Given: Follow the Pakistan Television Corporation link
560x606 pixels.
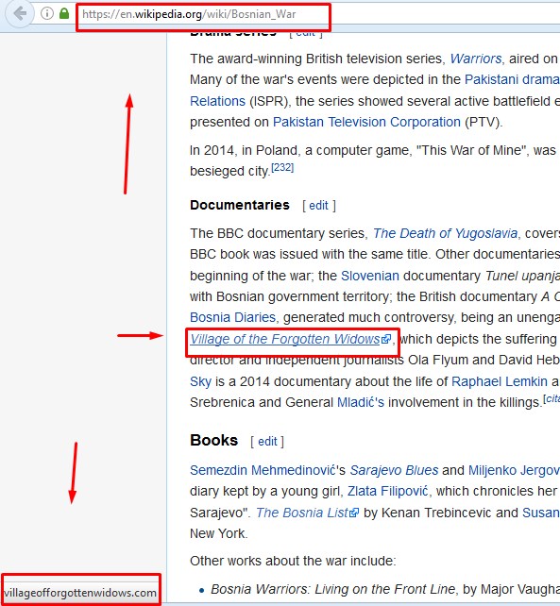Looking at the screenshot, I should tap(366, 122).
